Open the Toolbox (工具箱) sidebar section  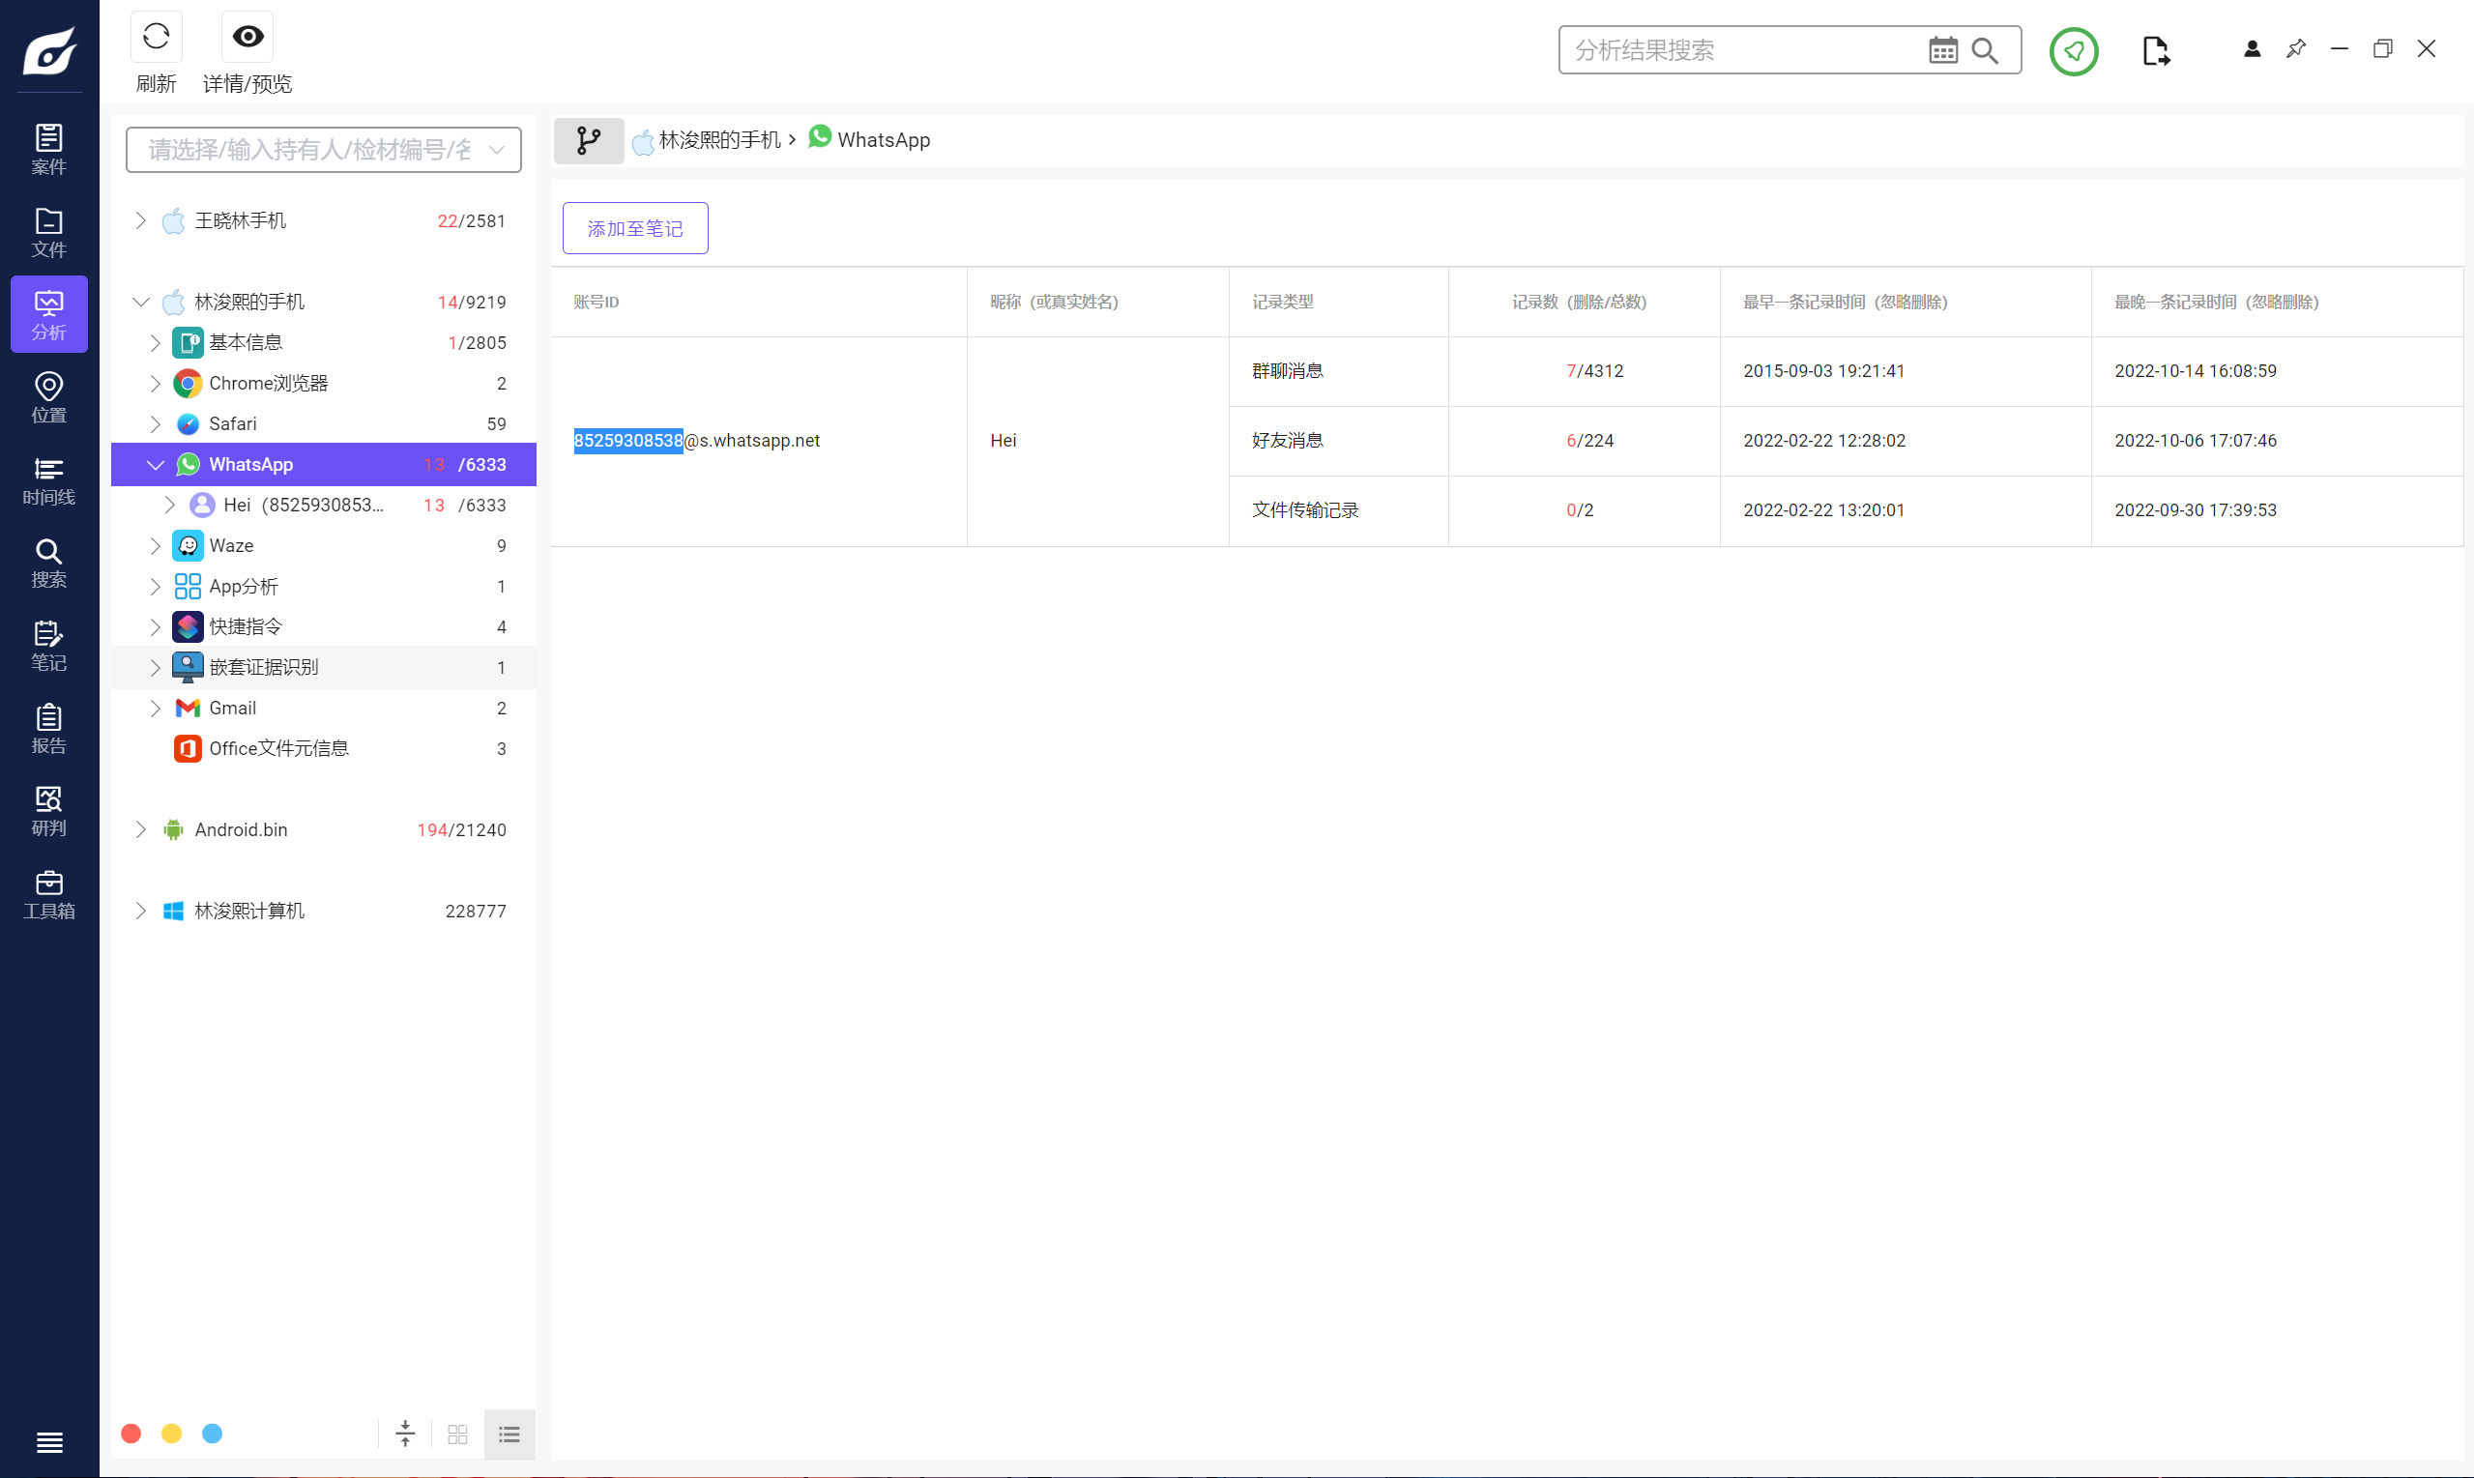pos(48,893)
